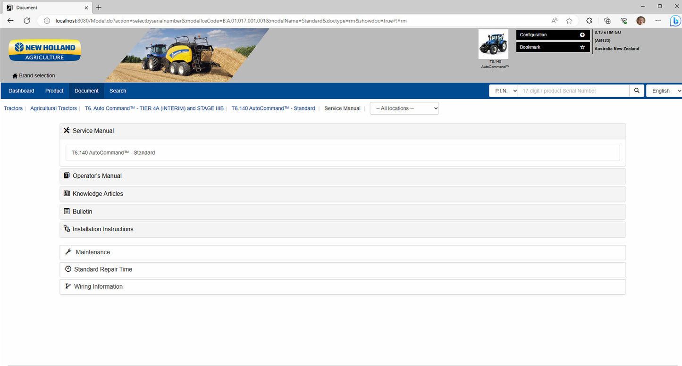Open browser settings and more menu
The height and width of the screenshot is (366, 682).
658,21
